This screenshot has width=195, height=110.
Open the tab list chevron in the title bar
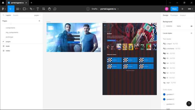coord(170,3)
